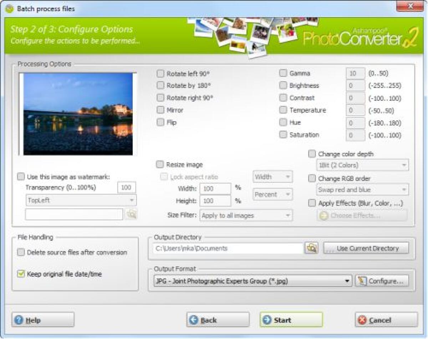Screen dimensions: 428x339
Task: Click the Use Current Directory button
Action: (367, 248)
